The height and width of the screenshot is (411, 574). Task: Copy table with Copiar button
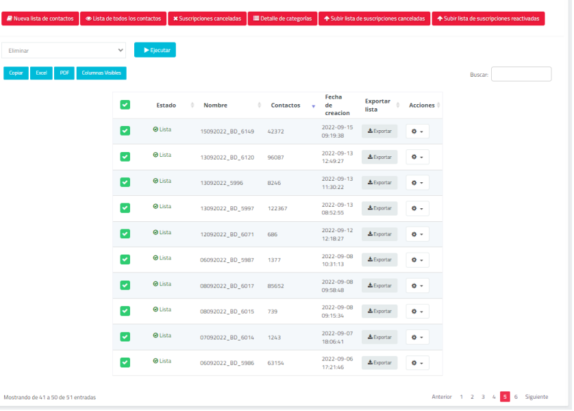click(16, 73)
